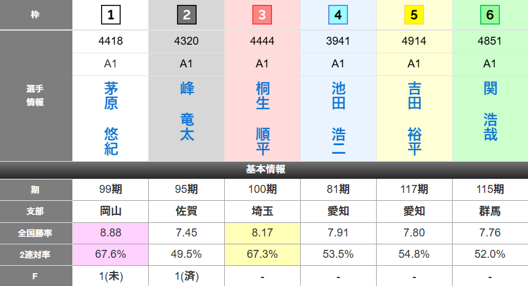Click the yellow lane 5 number box
The width and height of the screenshot is (528, 286).
point(414,15)
